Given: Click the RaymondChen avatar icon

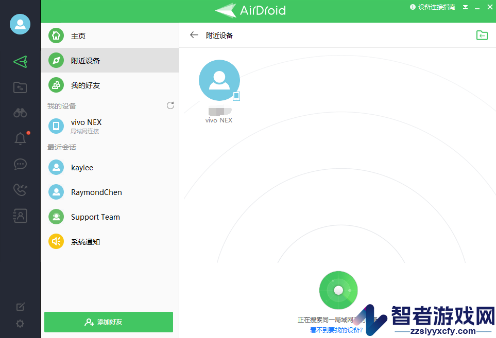Looking at the screenshot, I should pos(56,192).
